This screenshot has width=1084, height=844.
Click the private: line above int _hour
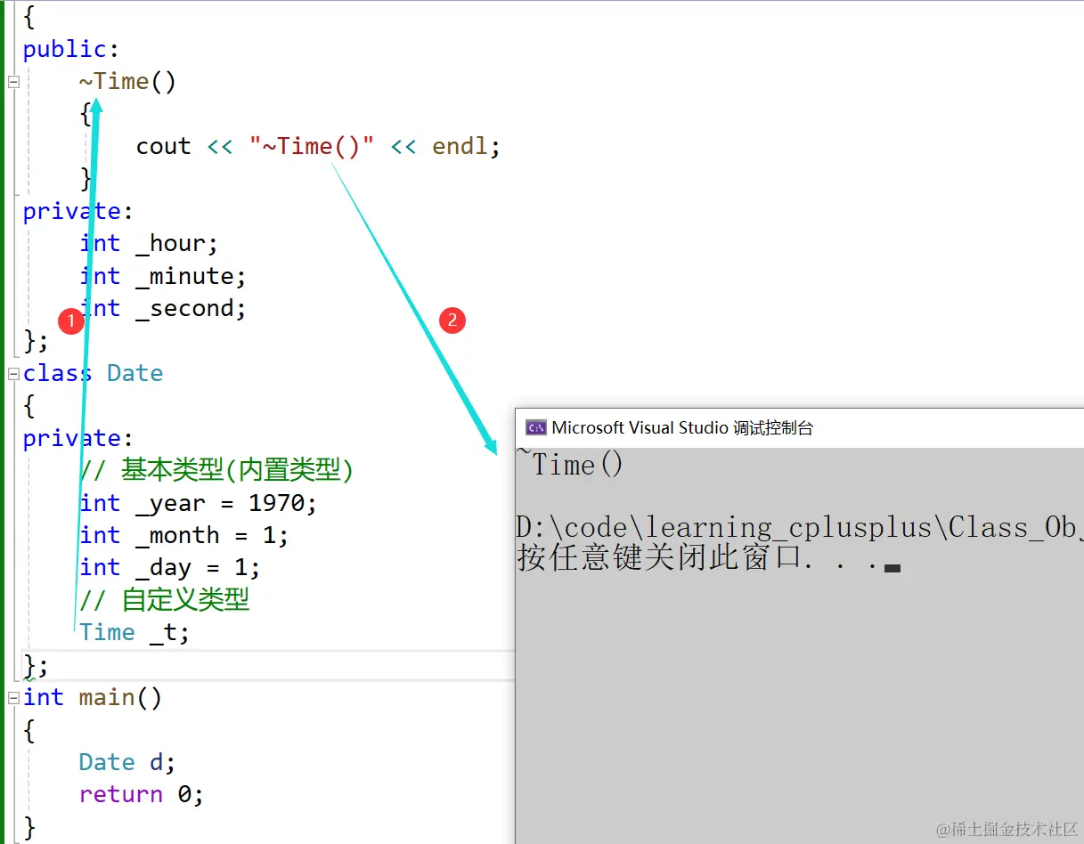pos(78,212)
